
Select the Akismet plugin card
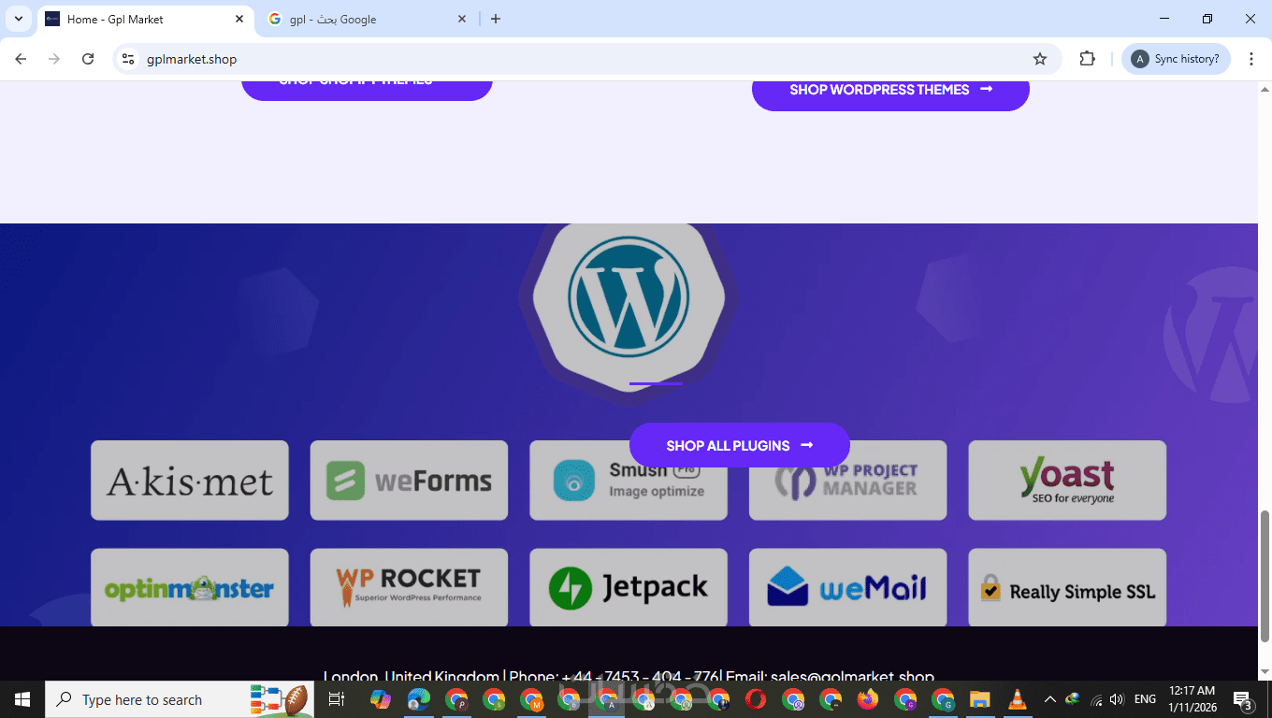pos(190,481)
